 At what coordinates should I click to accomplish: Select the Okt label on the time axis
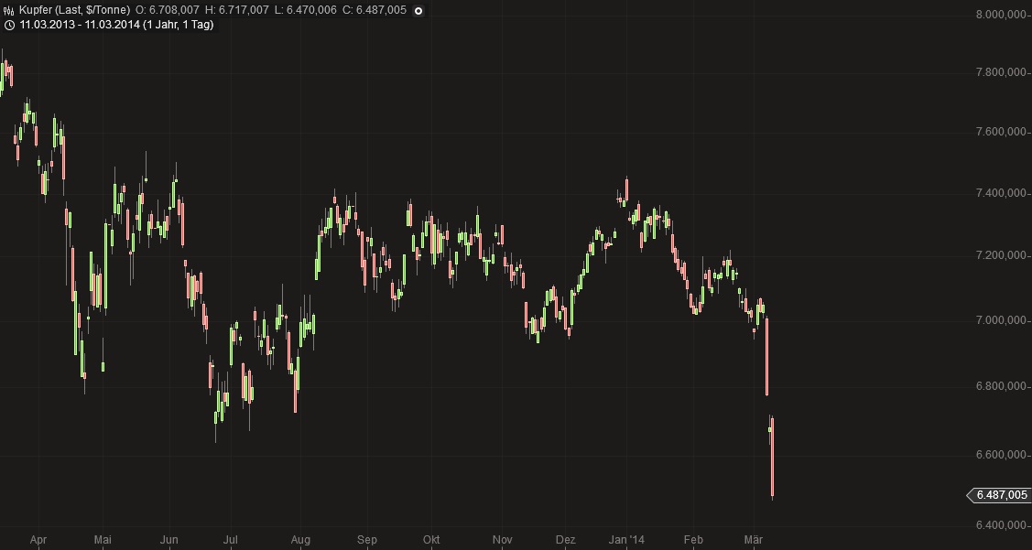click(x=431, y=540)
